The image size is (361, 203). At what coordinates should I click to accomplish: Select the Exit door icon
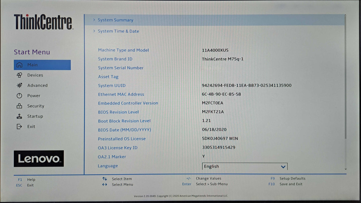pyautogui.click(x=19, y=126)
